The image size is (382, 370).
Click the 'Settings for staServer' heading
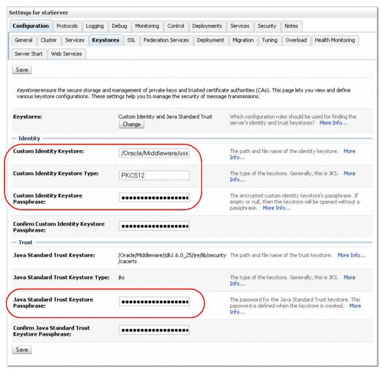click(x=38, y=12)
